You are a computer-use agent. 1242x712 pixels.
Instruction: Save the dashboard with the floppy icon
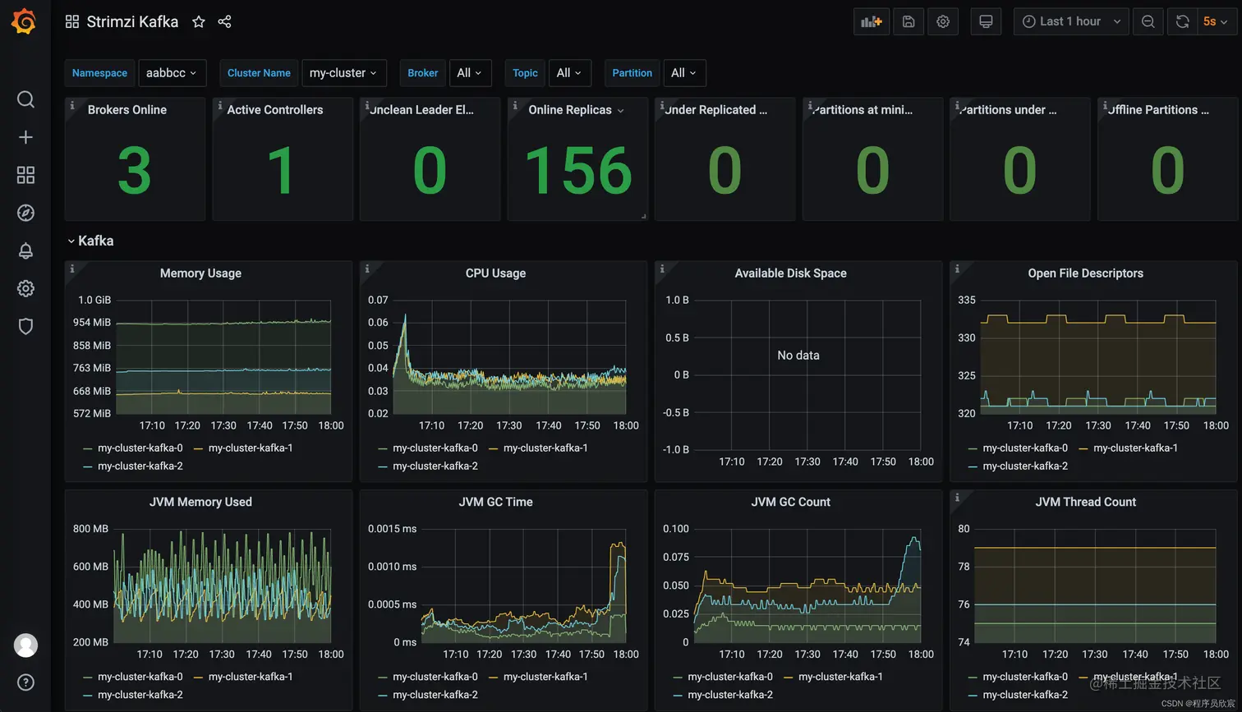pyautogui.click(x=908, y=22)
